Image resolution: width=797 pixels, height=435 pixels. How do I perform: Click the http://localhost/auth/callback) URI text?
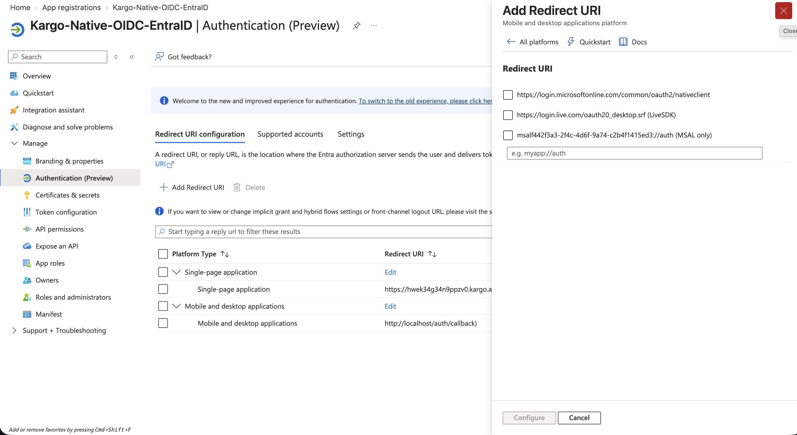[431, 323]
